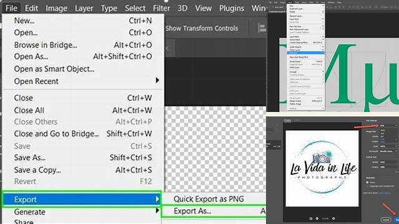Toggle Show Transform Controls option

tap(202, 28)
